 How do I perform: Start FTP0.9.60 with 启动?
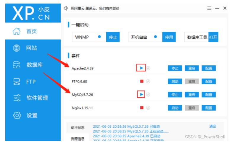(x=175, y=81)
